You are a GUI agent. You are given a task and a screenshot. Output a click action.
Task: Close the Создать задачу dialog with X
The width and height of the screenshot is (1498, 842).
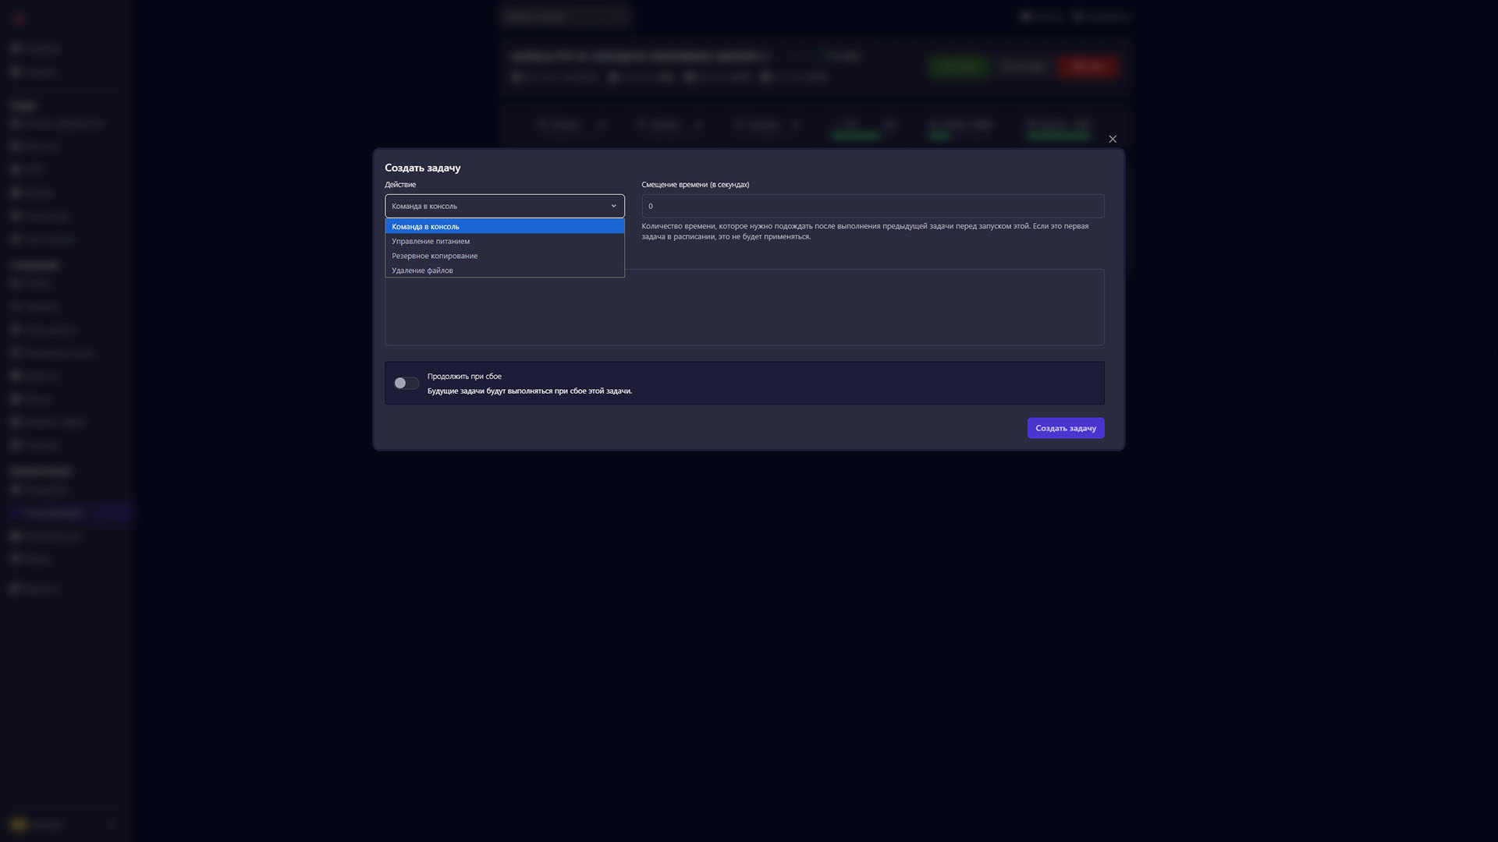click(1113, 139)
